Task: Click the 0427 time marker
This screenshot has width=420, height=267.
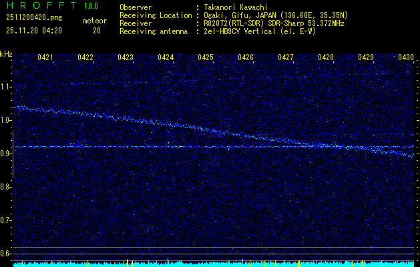Action: [286, 58]
